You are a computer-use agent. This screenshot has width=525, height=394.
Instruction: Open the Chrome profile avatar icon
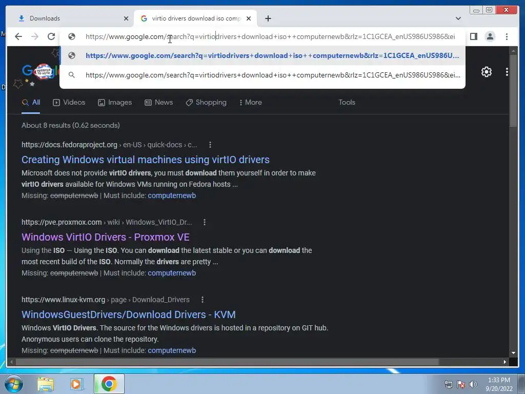click(x=490, y=36)
